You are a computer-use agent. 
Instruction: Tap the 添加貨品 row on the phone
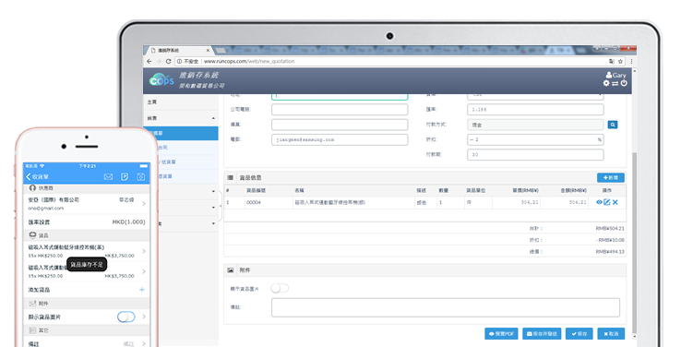87,290
